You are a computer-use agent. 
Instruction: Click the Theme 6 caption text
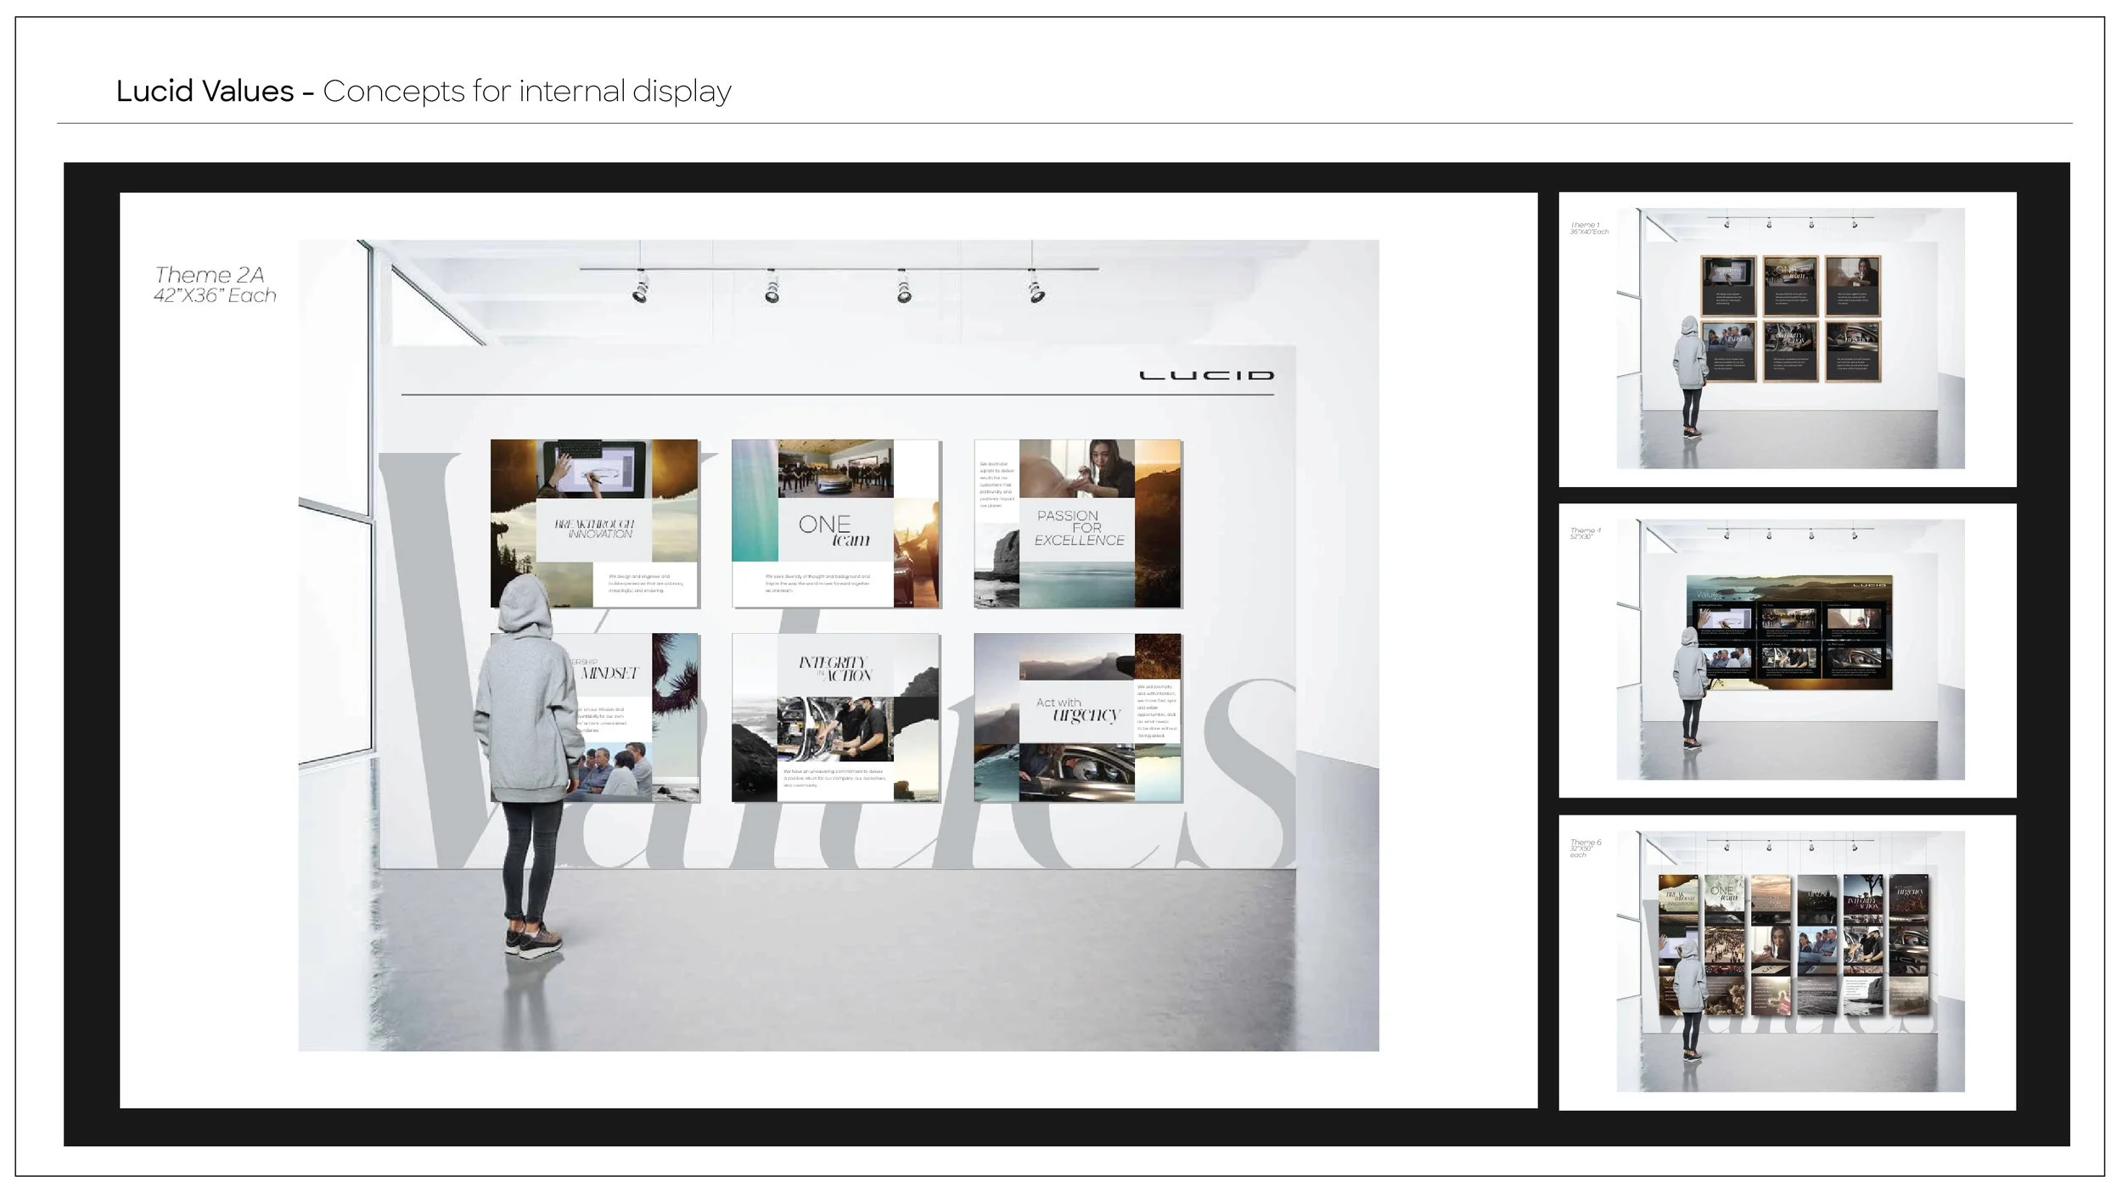[x=1585, y=849]
